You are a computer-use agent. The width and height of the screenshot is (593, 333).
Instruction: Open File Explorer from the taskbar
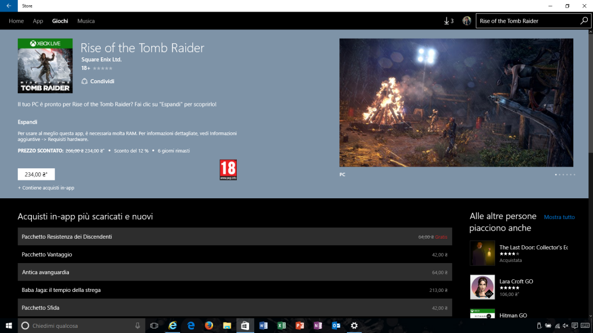pyautogui.click(x=227, y=325)
